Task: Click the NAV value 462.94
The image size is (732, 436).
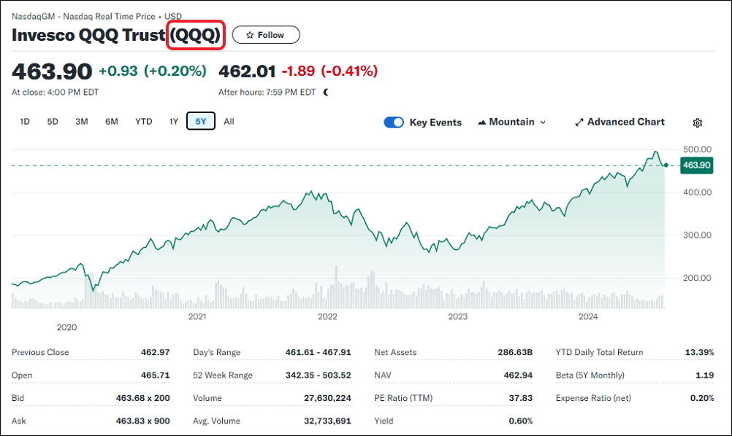Action: [x=518, y=375]
